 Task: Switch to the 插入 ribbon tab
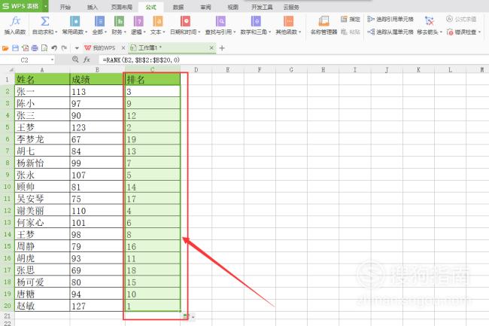93,7
